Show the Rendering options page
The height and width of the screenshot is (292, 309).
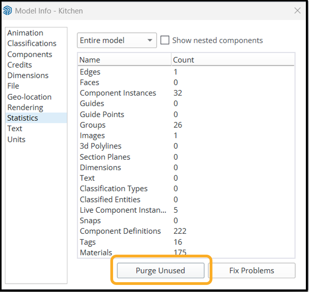(25, 107)
